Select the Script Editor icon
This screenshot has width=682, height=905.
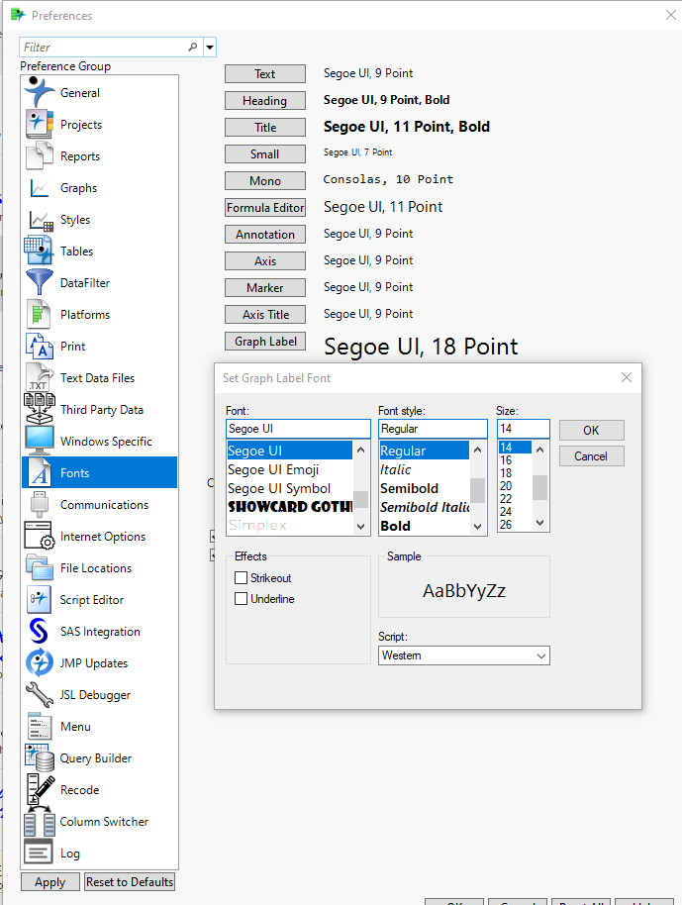click(x=40, y=599)
